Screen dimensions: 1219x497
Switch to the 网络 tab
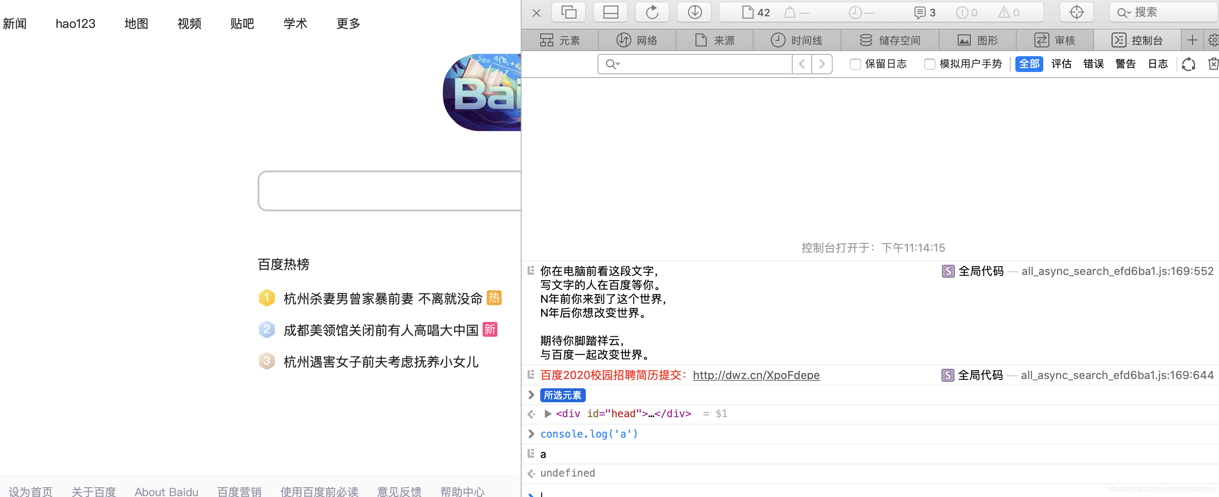click(x=637, y=40)
